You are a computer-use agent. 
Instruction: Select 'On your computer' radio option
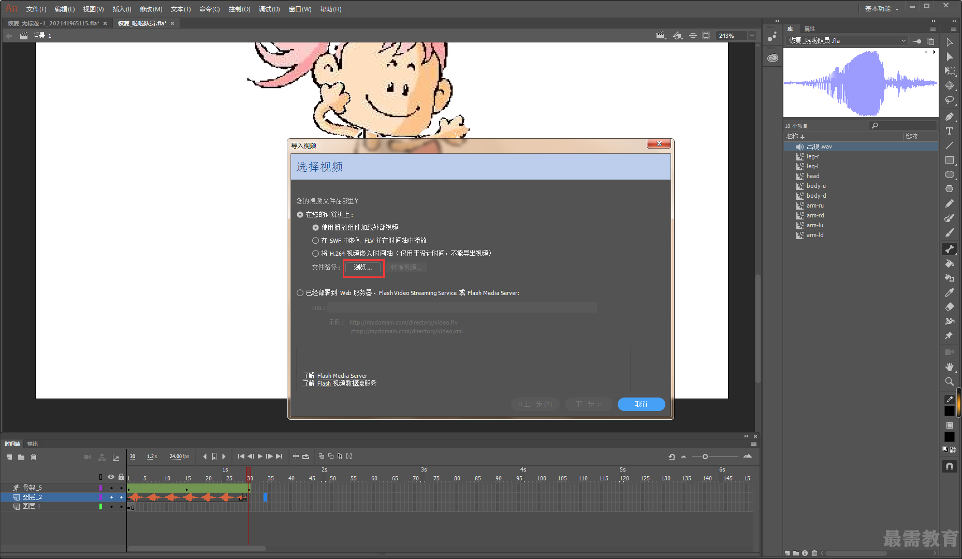[300, 214]
